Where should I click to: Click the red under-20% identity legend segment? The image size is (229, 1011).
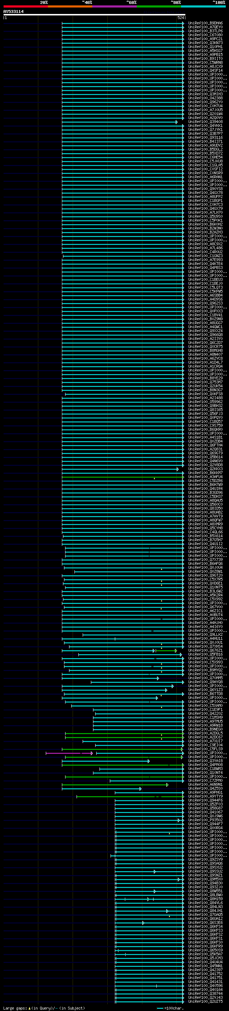pos(25,6)
